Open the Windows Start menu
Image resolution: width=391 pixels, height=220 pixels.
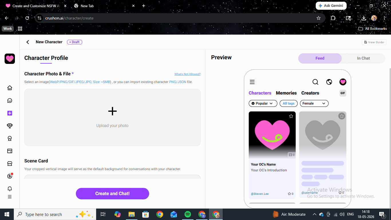pos(7,214)
